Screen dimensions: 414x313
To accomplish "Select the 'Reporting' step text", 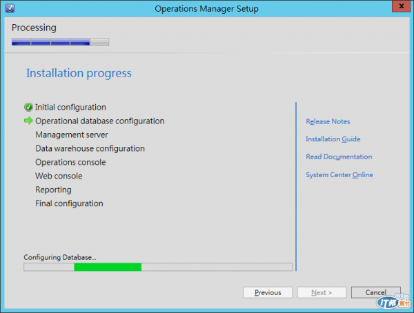I will 53,190.
